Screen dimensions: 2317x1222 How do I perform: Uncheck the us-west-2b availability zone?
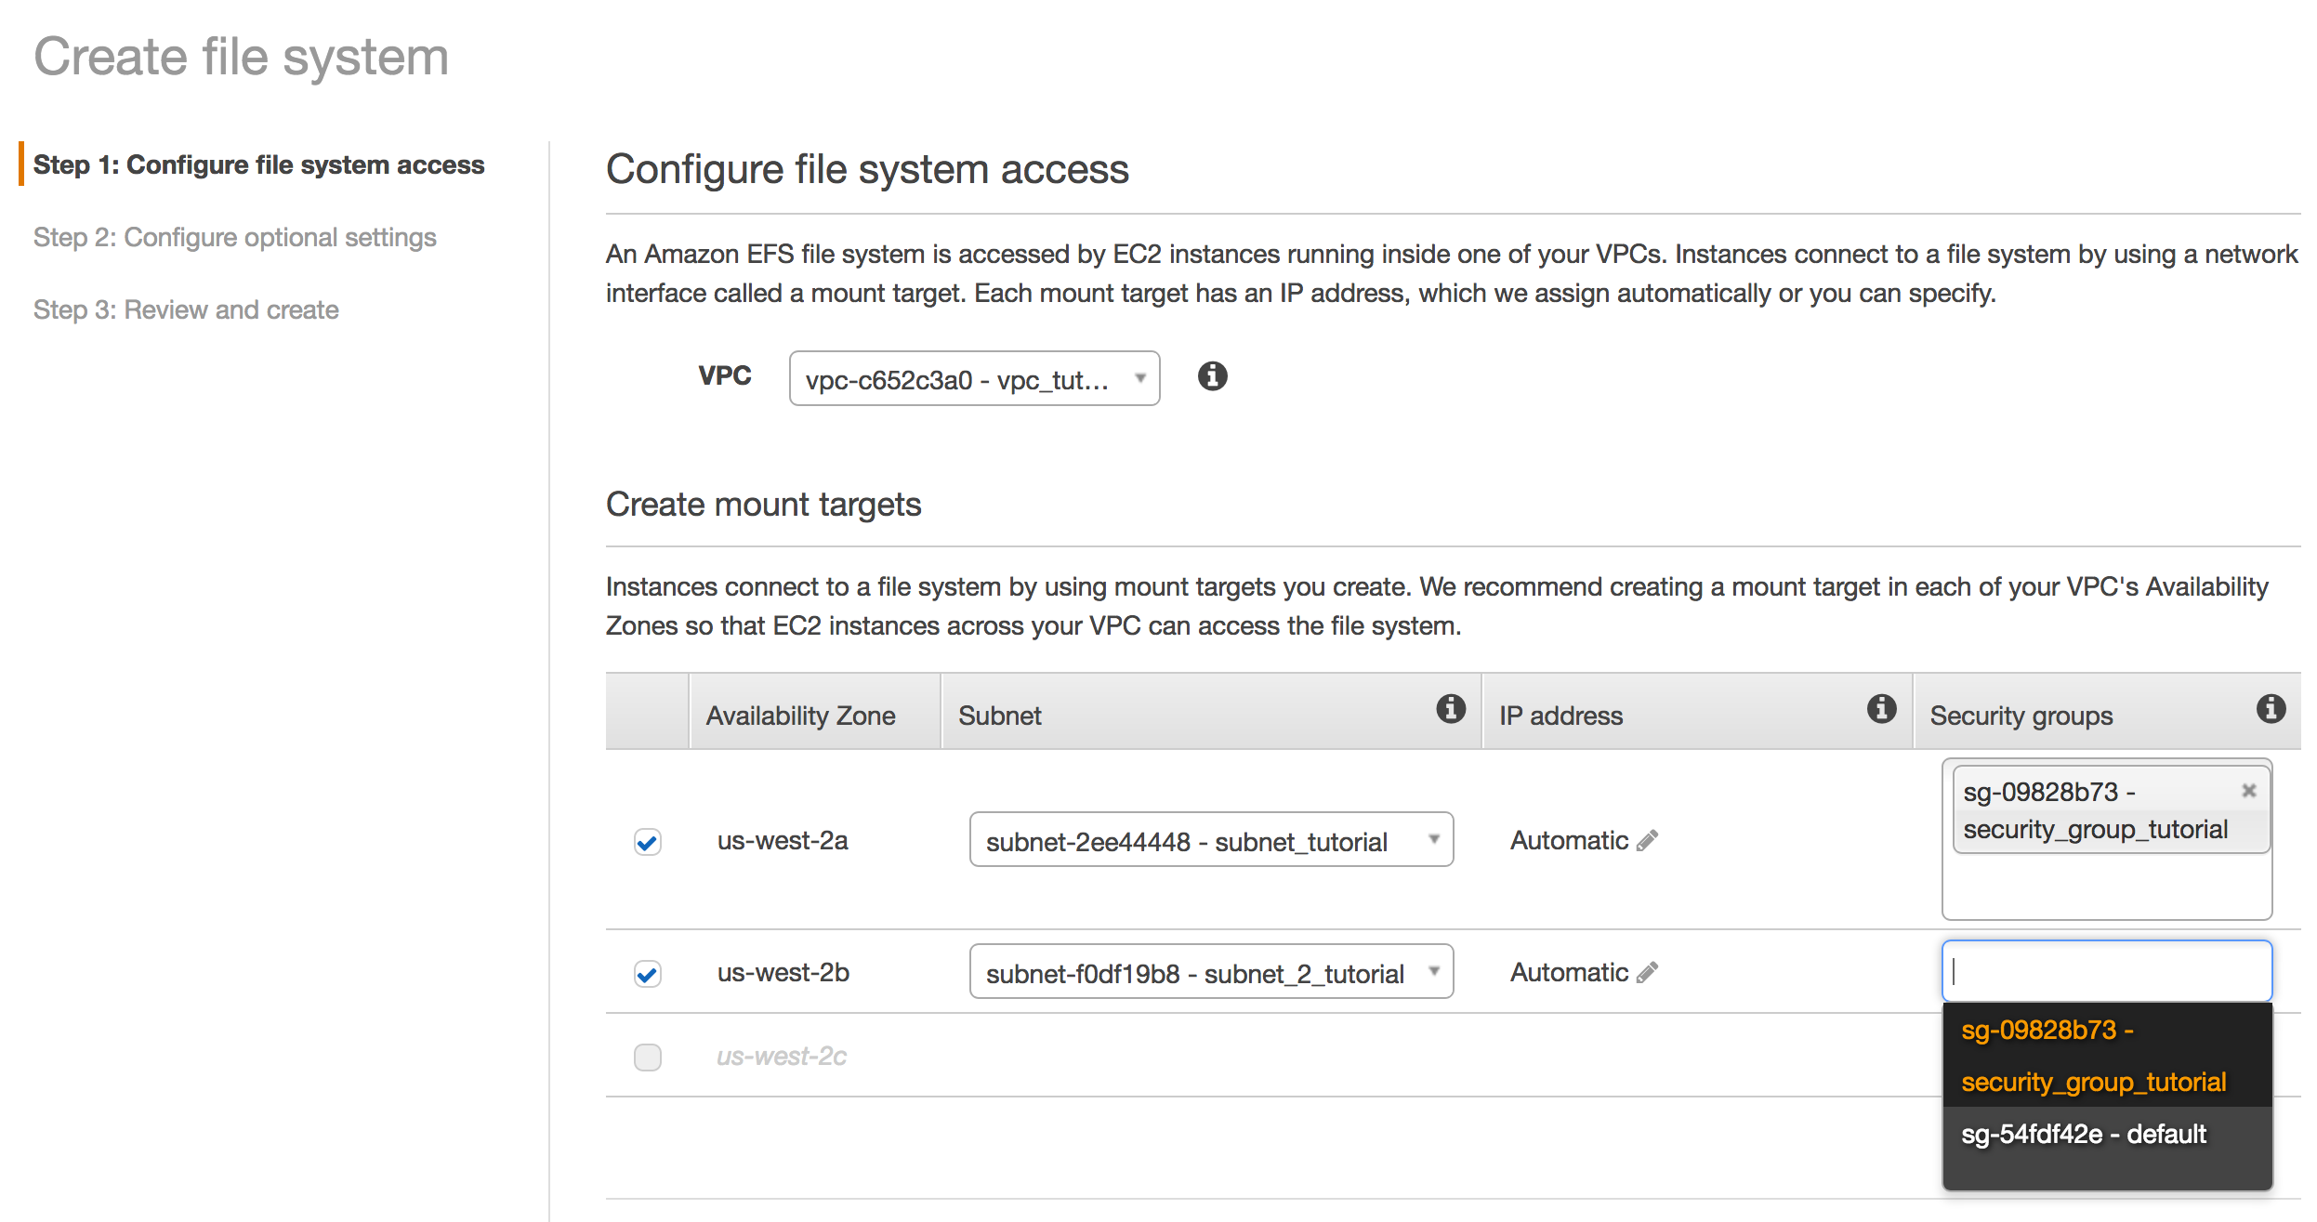point(648,974)
